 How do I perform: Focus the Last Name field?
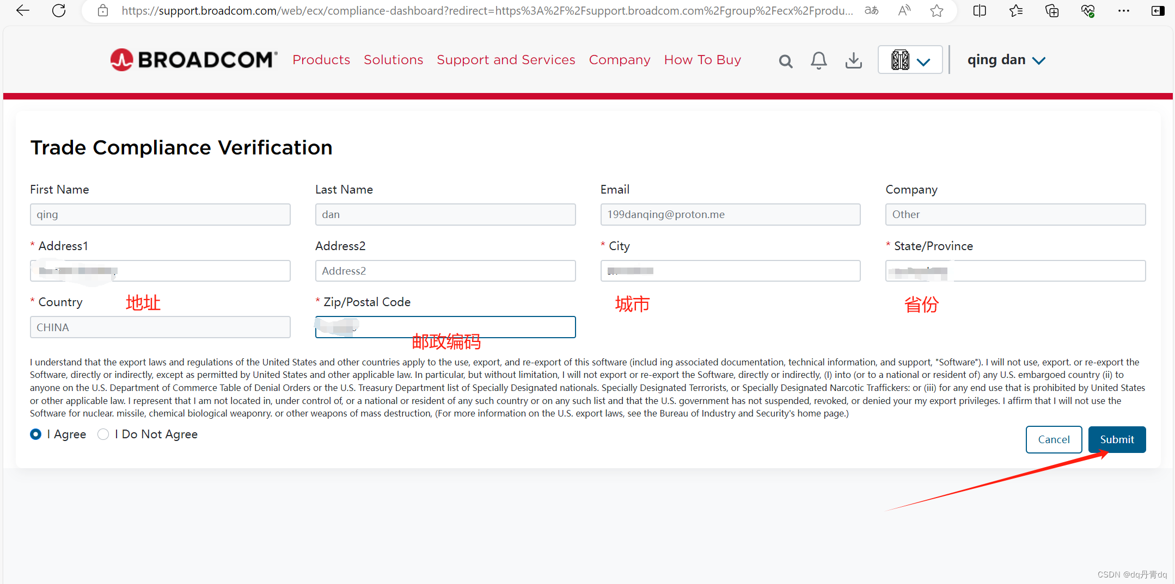(445, 214)
